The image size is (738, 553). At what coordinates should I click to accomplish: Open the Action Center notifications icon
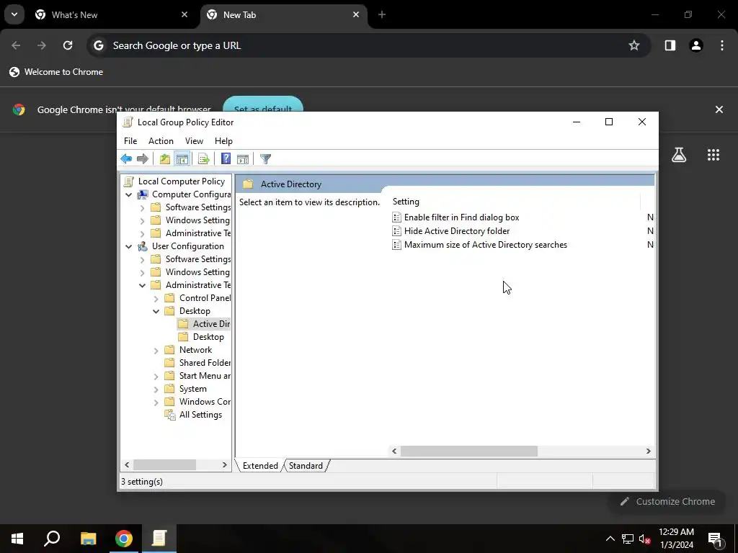click(716, 539)
